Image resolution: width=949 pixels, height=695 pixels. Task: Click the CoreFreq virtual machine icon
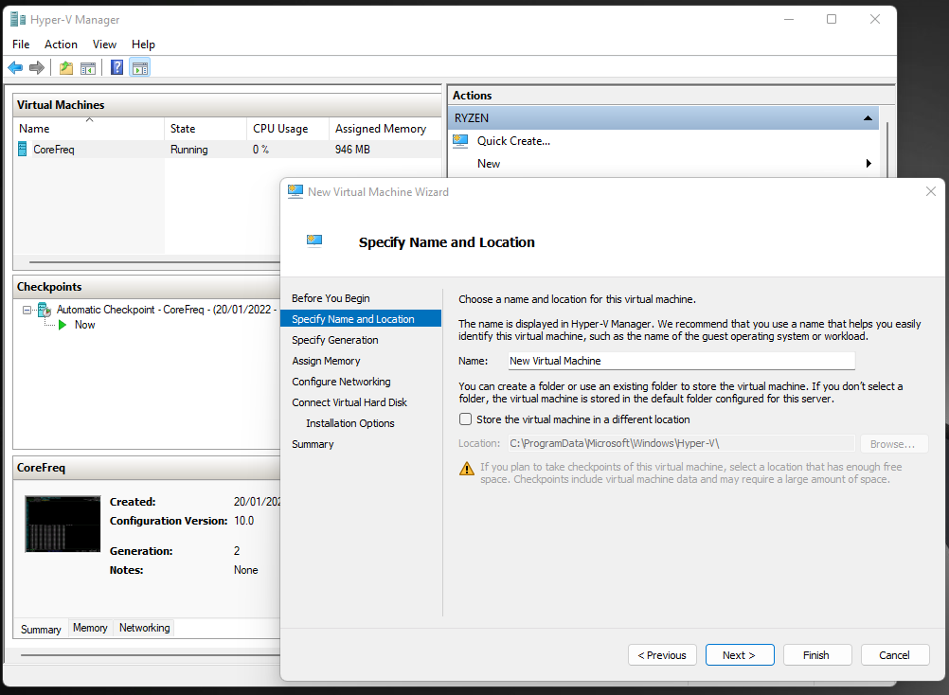23,149
